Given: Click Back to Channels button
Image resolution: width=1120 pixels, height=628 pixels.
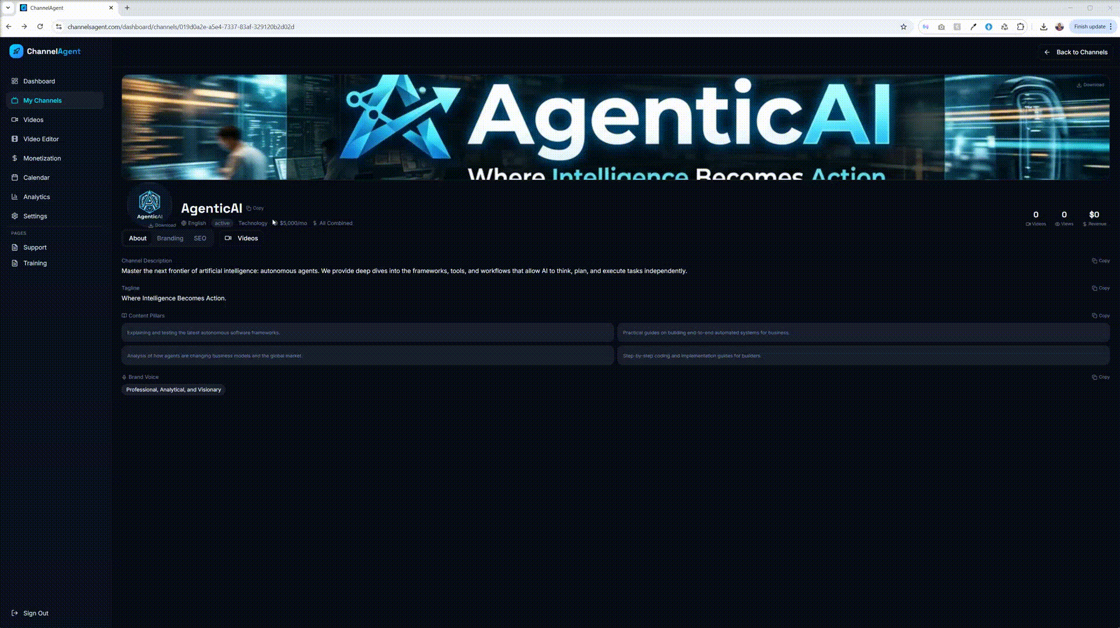Looking at the screenshot, I should (1076, 52).
